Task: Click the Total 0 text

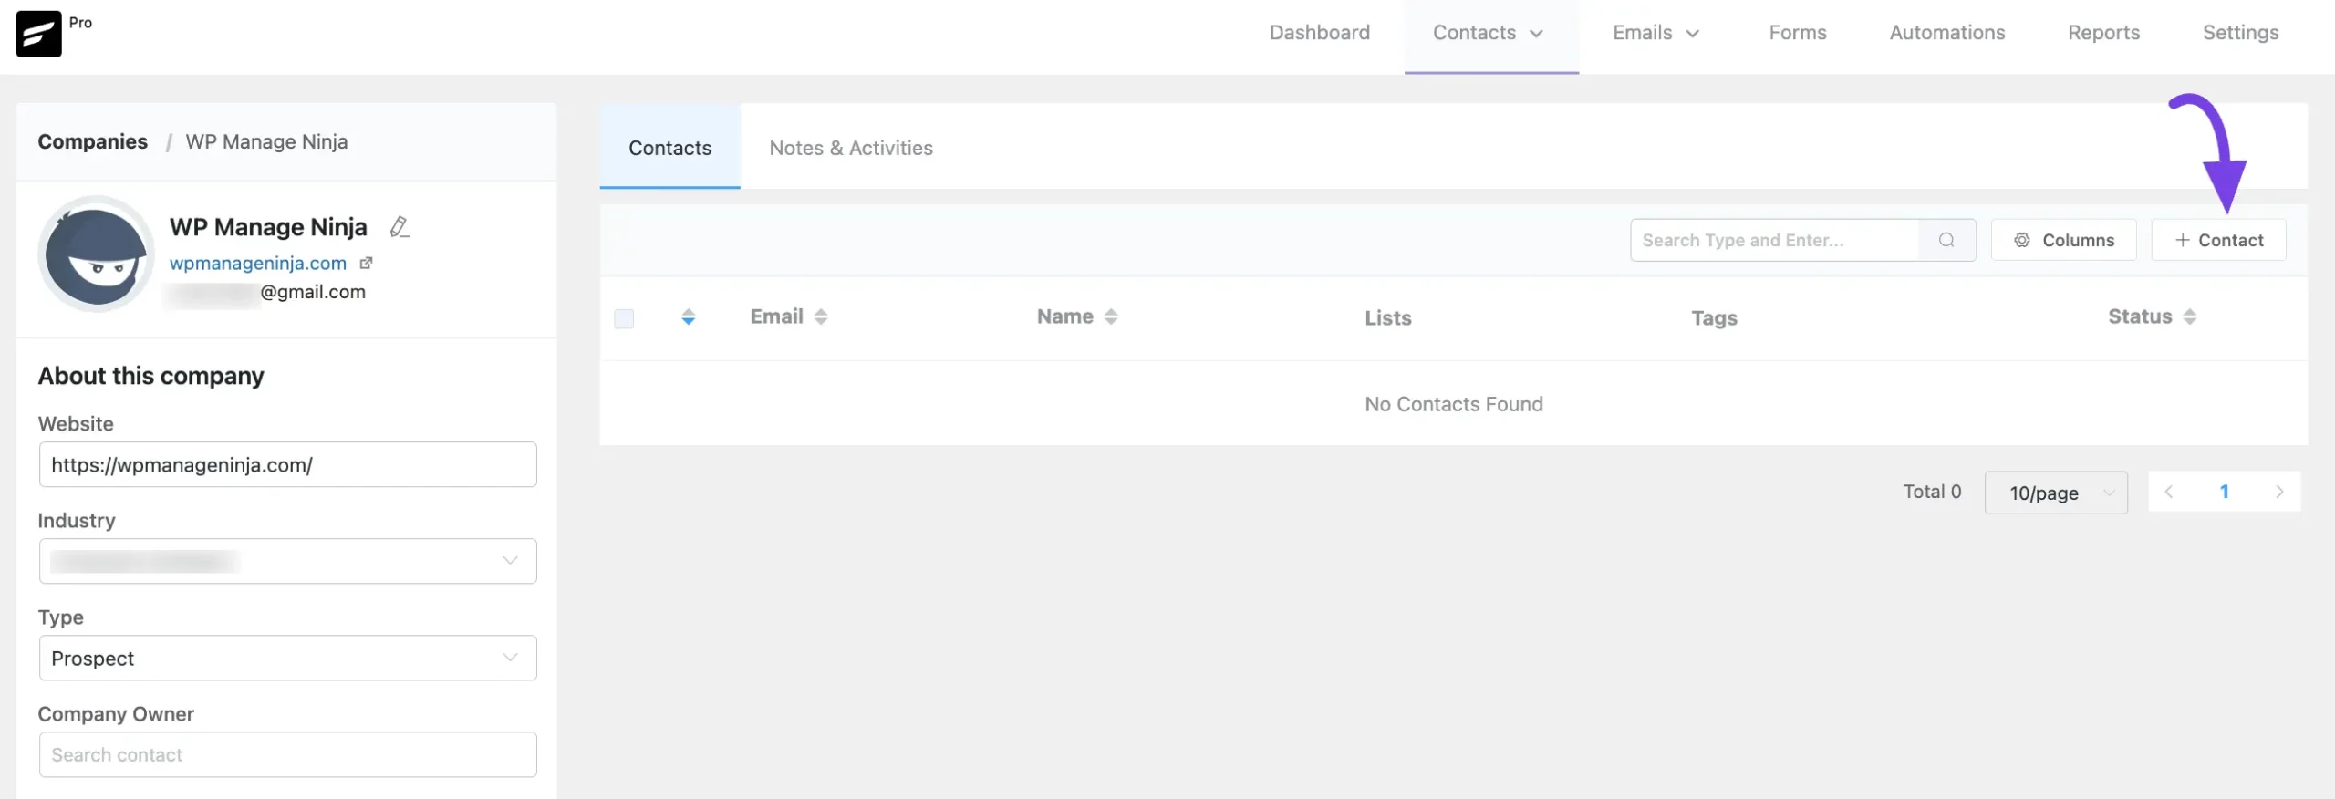Action: [1932, 492]
